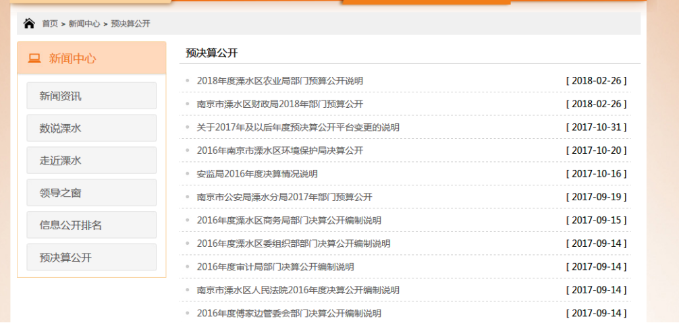The image size is (679, 323).
Task: Open 南京市溧水区人民法院2016年度决算公开编制说明
Action: 298,290
